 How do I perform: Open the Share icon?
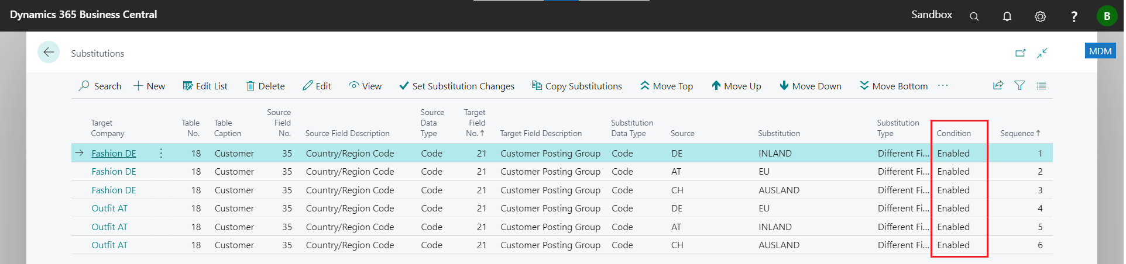pos(998,85)
